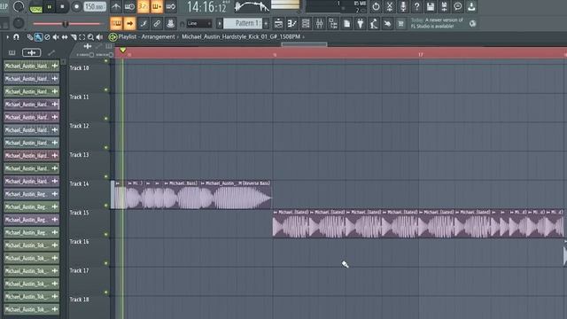The height and width of the screenshot is (319, 567).
Task: Select the slice tool
Action: (74, 37)
